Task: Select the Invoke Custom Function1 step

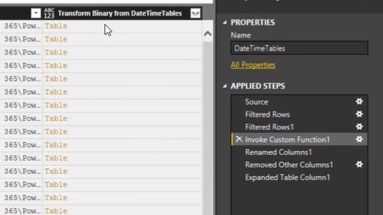Action: 299,139
